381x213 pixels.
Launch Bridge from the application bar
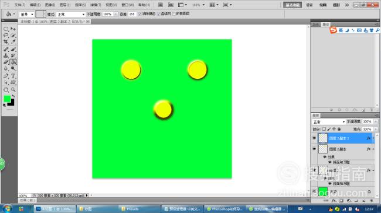(161, 5)
